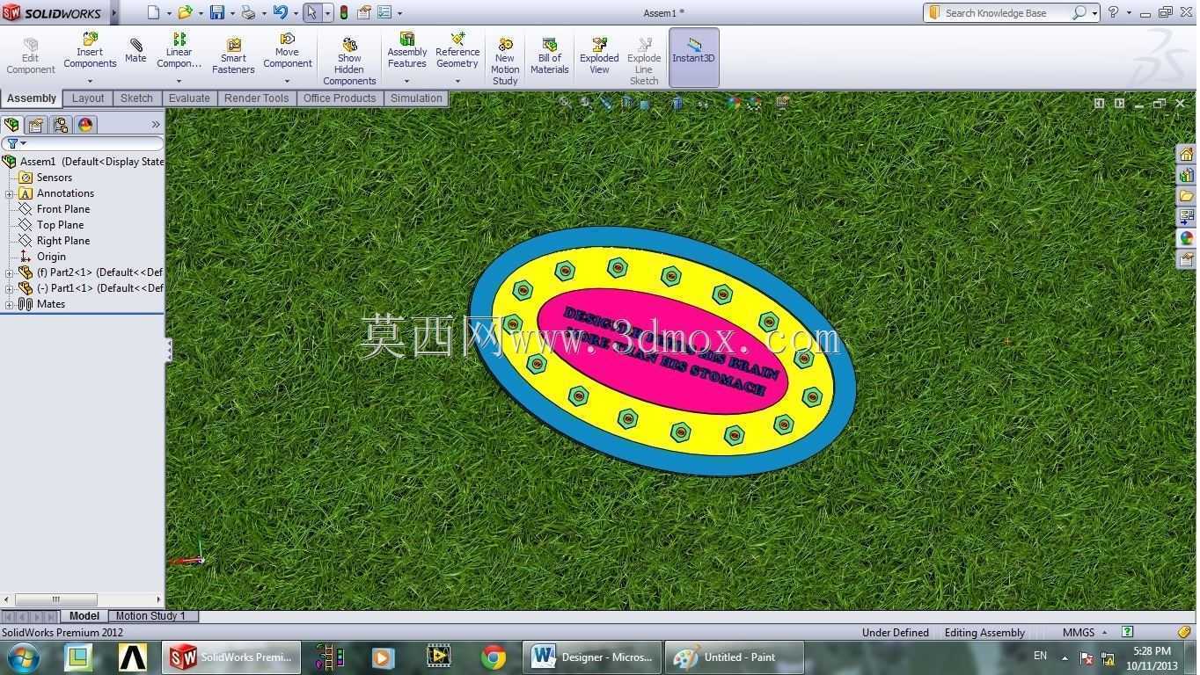1200x675 pixels.
Task: Select the Origin tree item
Action: coord(51,257)
